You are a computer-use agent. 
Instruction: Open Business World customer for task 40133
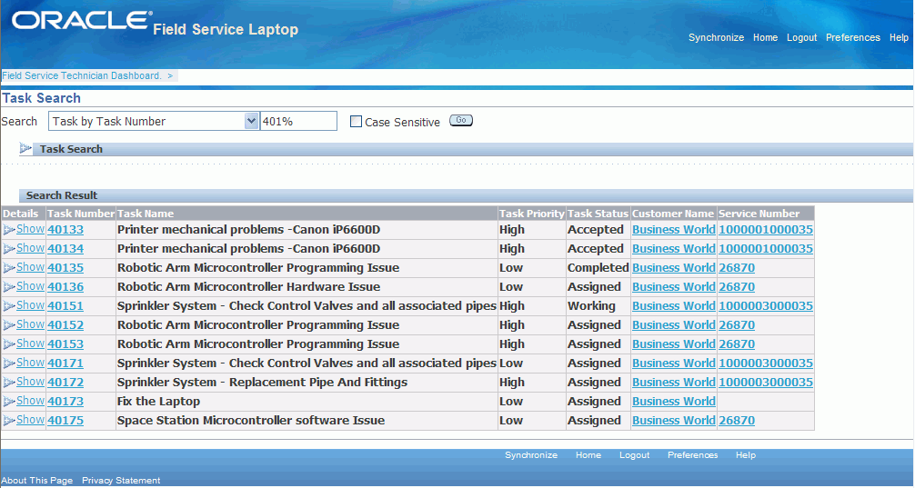coord(673,230)
